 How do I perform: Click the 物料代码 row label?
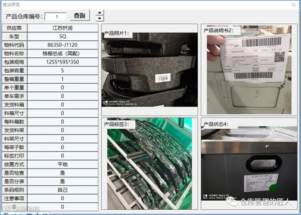point(14,45)
